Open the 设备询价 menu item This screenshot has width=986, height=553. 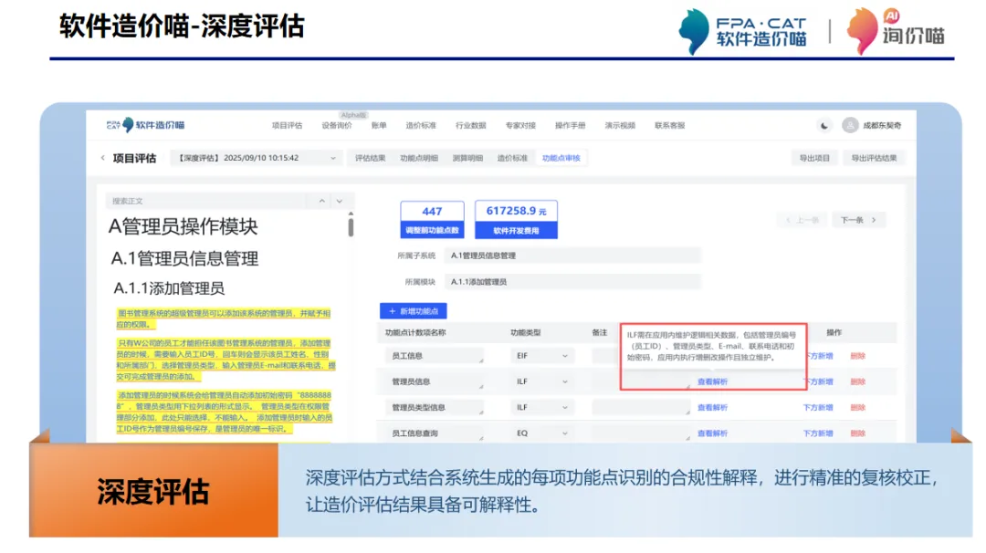click(336, 126)
